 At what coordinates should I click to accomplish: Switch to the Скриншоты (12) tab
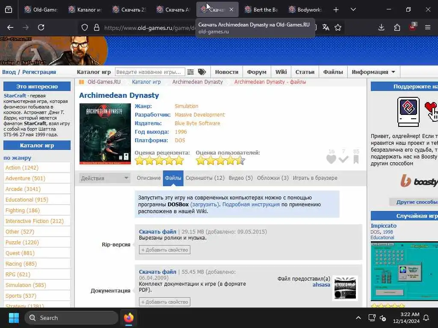tap(205, 178)
